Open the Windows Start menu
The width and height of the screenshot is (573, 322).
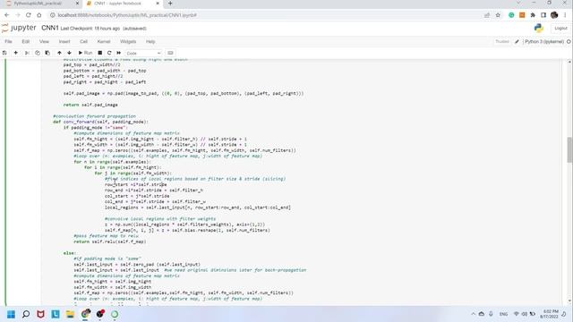coord(12,314)
